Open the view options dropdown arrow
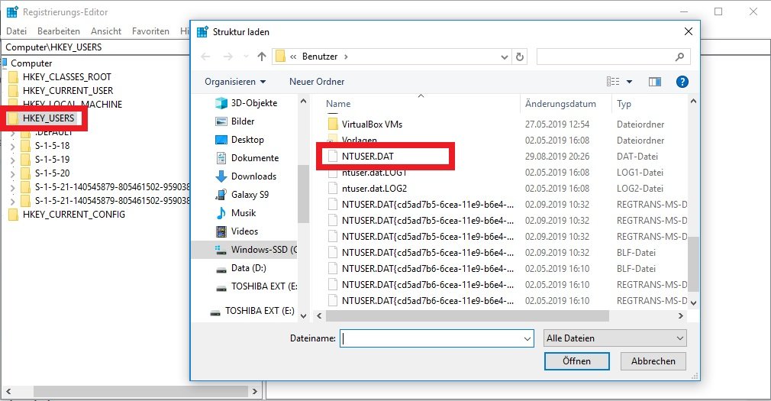Viewport: 771px width, 401px height. [x=629, y=82]
